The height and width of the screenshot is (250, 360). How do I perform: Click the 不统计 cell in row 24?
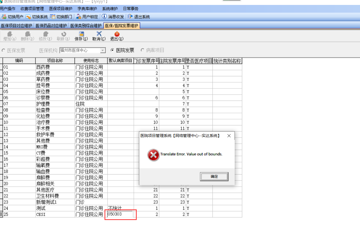[x=121, y=208]
